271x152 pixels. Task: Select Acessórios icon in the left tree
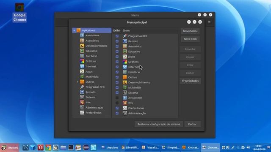click(82, 41)
